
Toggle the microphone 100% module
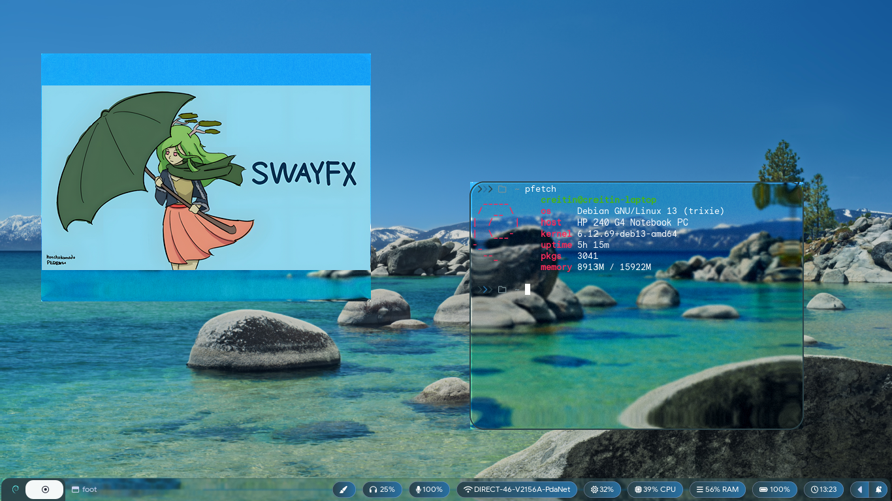point(429,489)
